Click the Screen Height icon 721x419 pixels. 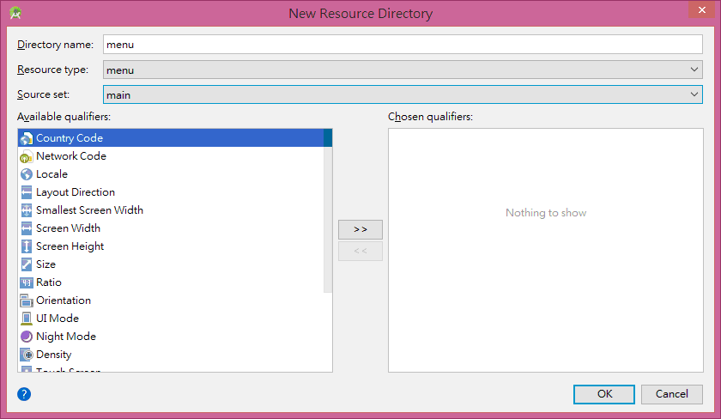[27, 246]
